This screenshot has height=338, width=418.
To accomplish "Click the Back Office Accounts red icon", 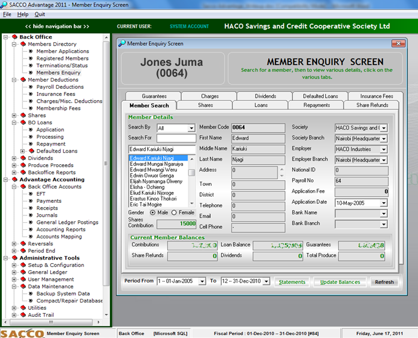I will click(23, 187).
